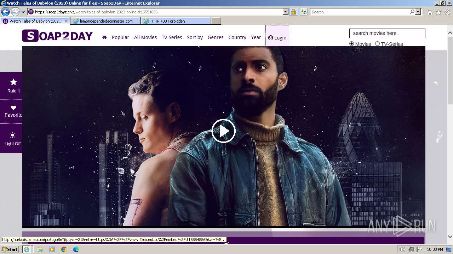The height and width of the screenshot is (254, 453).
Task: Expand the Year menu
Action: (x=256, y=37)
